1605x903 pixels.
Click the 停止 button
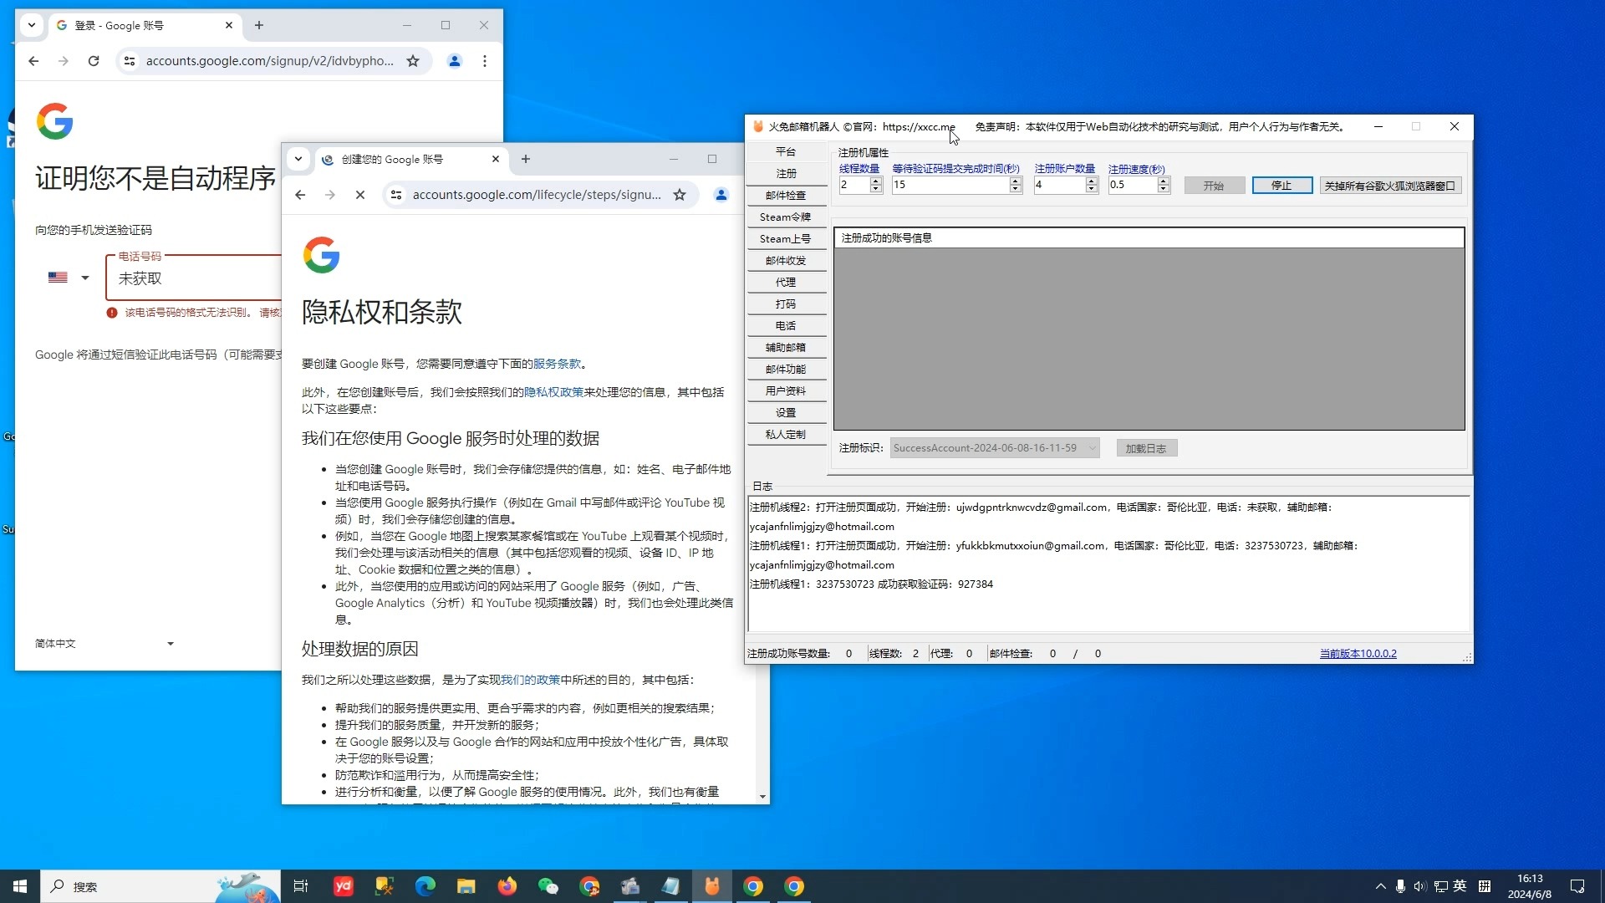click(x=1281, y=186)
